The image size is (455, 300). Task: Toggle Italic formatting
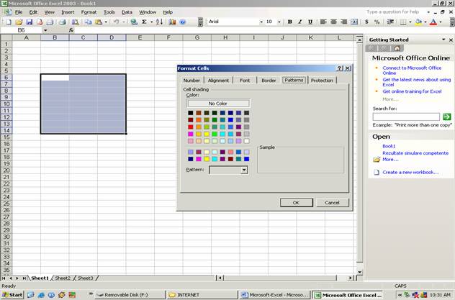[x=300, y=22]
